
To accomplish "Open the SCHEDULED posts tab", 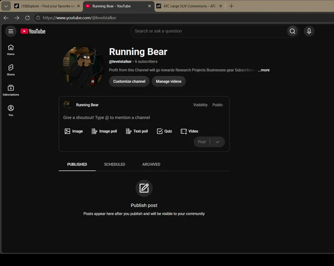I will (114, 164).
